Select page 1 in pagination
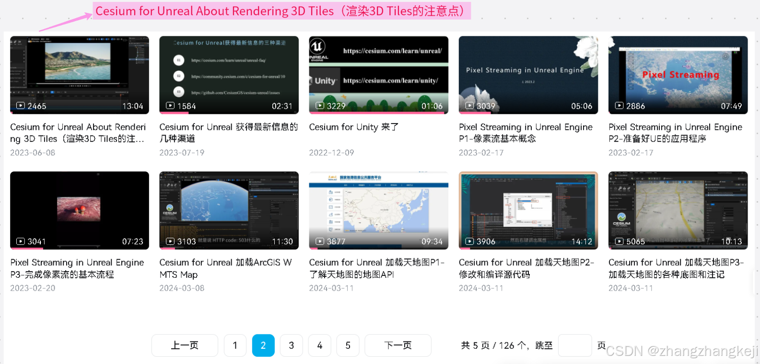760x364 pixels. click(235, 345)
